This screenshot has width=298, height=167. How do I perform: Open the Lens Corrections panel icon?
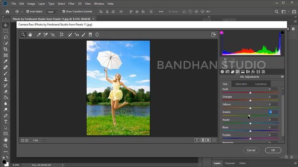click(248, 71)
